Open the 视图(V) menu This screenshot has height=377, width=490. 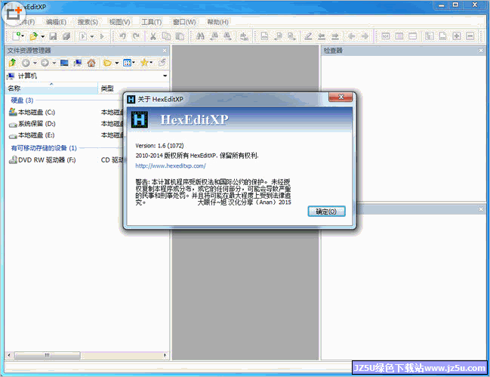[x=119, y=22]
